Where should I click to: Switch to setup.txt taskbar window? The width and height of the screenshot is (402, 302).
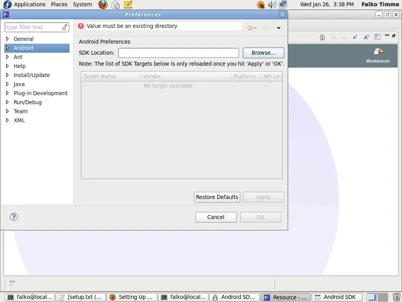pos(81,297)
